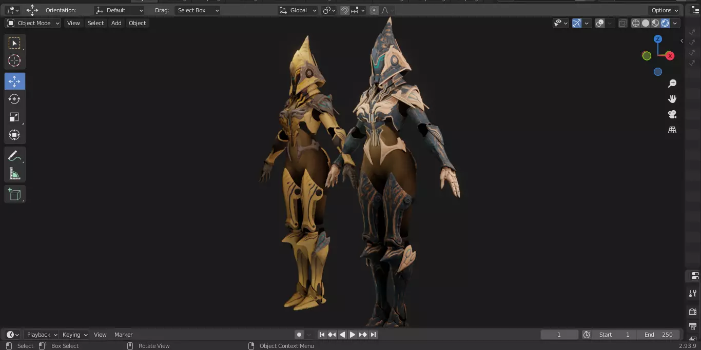Click the X axis on navigation gizmo

(x=670, y=56)
